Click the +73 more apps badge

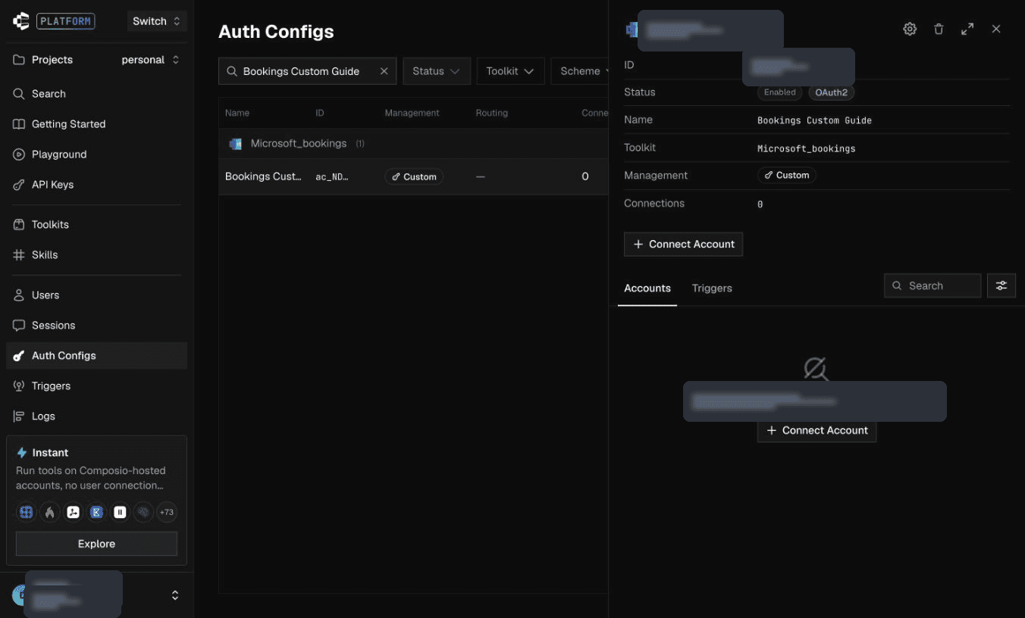(166, 513)
